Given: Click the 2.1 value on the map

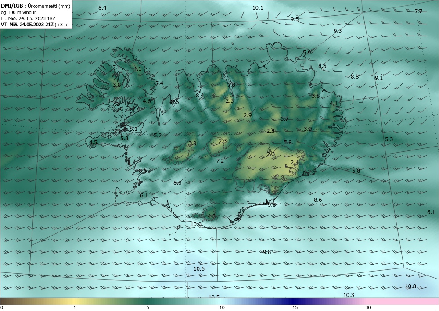Looking at the screenshot, I should [x=295, y=162].
